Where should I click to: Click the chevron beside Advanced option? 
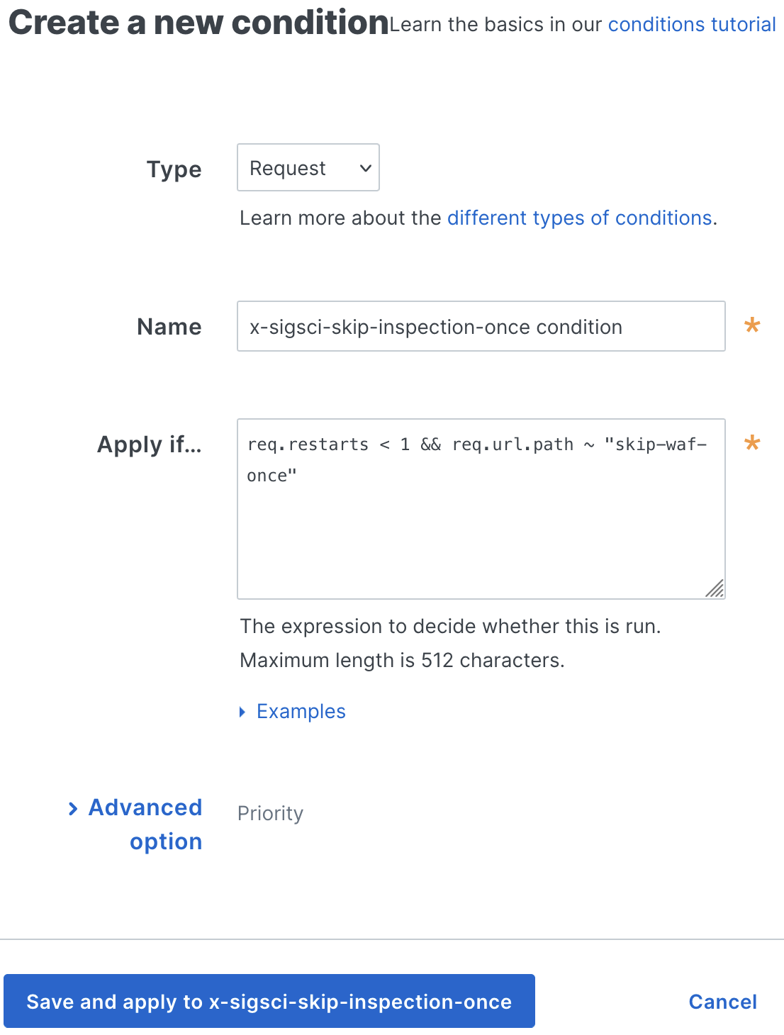(74, 808)
